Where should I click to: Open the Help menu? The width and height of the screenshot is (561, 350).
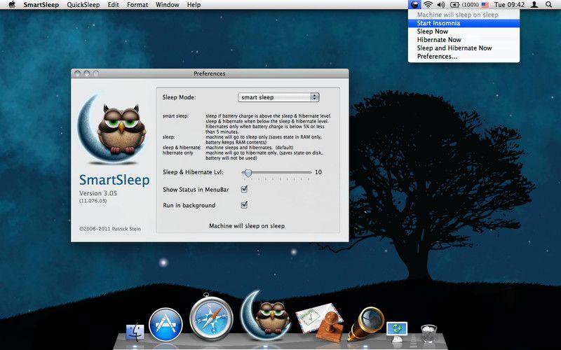(x=194, y=5)
